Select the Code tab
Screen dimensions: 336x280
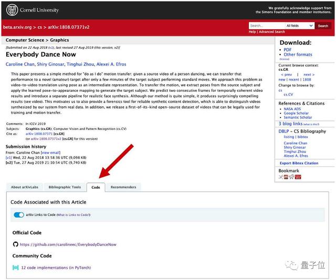[96, 187]
